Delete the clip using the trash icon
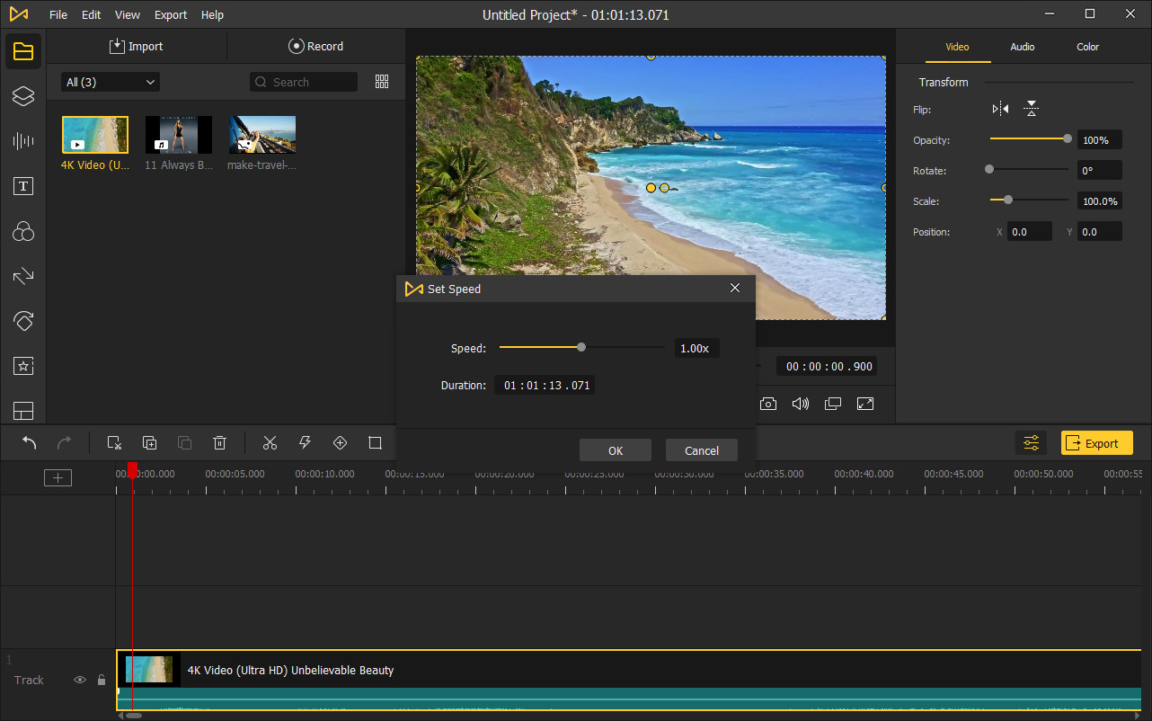Image resolution: width=1152 pixels, height=721 pixels. coord(219,442)
